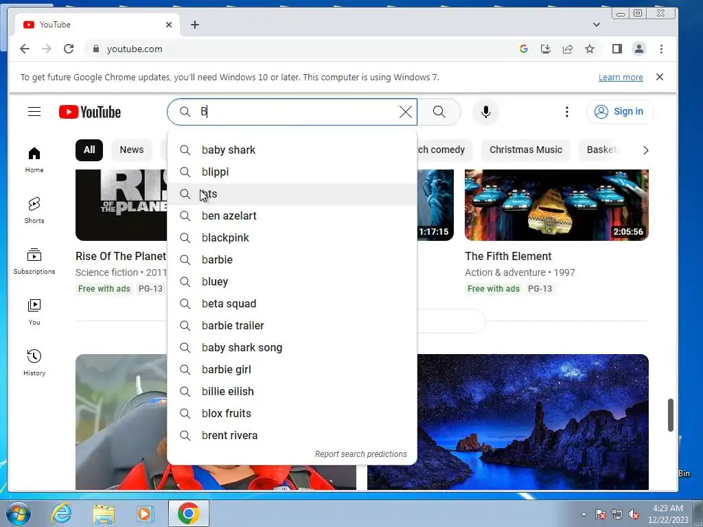Click the magnifying glass search button
Screen dimensions: 703x527
[439, 112]
